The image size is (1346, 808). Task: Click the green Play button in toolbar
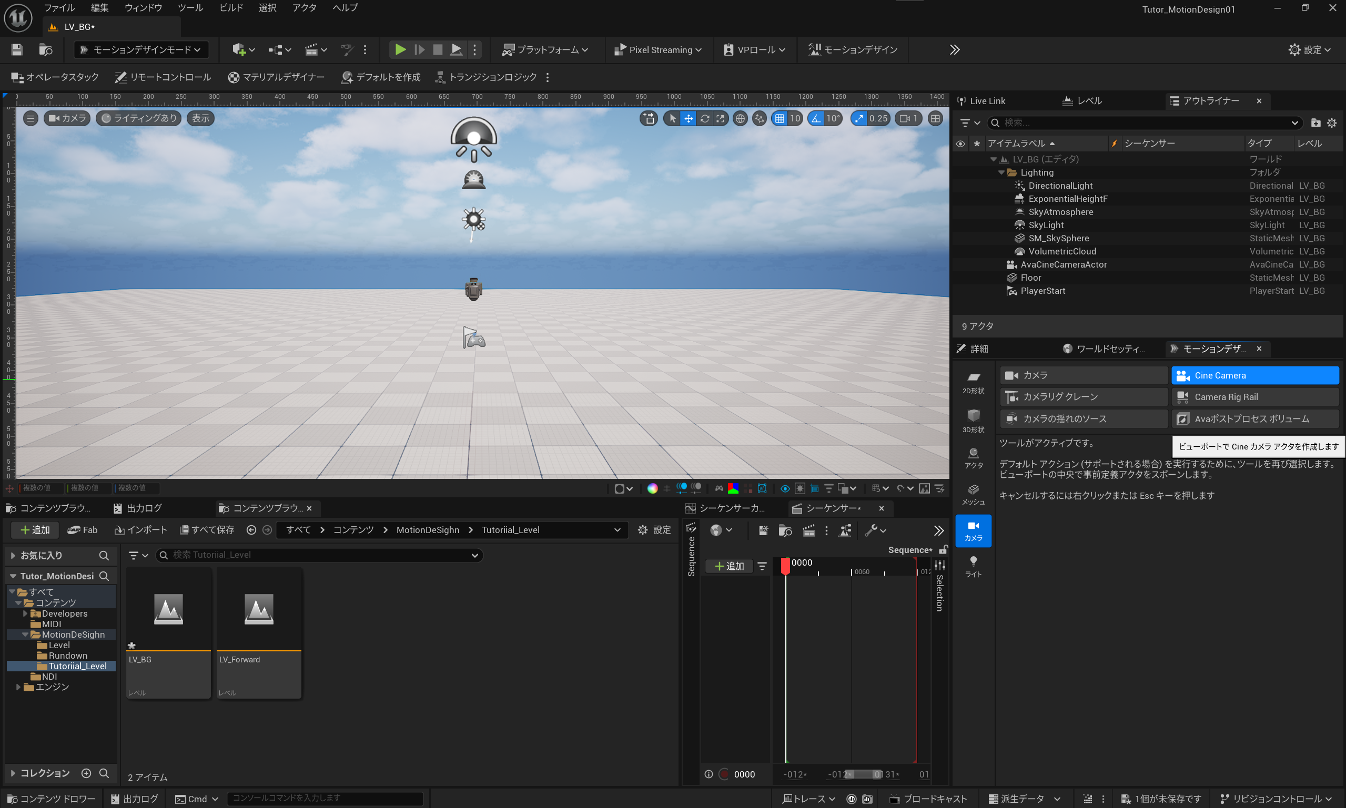400,49
